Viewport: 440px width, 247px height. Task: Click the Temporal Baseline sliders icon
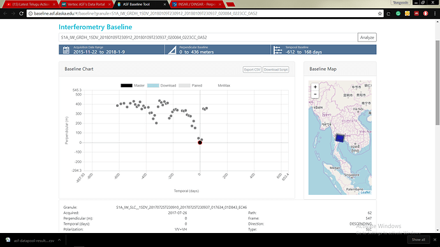277,50
